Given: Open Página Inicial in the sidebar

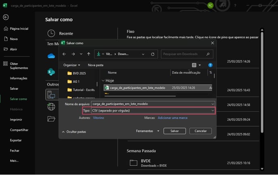Looking at the screenshot, I should click(x=16, y=29).
